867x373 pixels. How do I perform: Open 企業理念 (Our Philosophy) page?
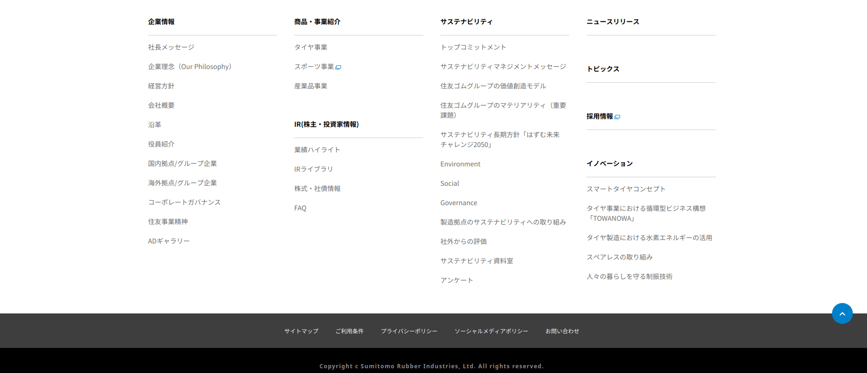point(189,67)
